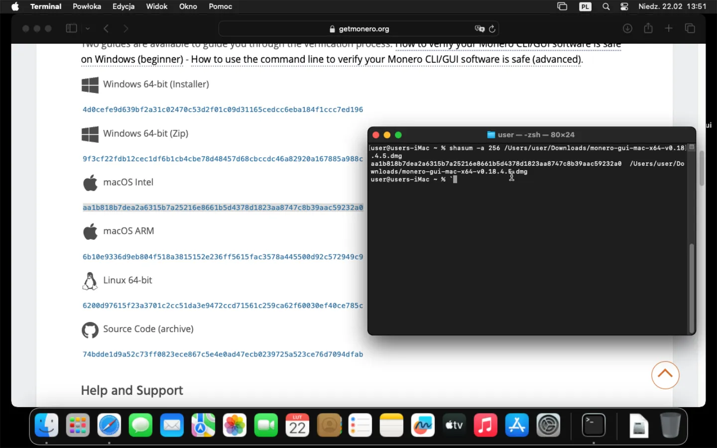Show Safari tab overview

[x=690, y=28]
